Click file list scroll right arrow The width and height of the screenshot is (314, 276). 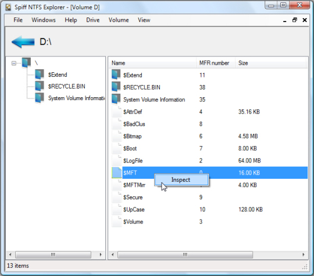pos(304,254)
